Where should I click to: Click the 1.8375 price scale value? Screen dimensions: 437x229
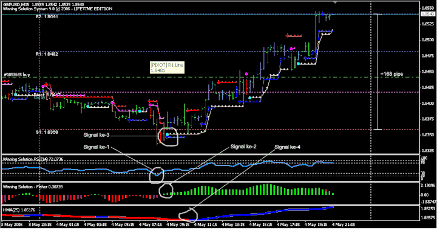click(428, 119)
